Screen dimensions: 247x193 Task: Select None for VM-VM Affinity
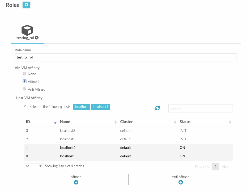pos(24,73)
